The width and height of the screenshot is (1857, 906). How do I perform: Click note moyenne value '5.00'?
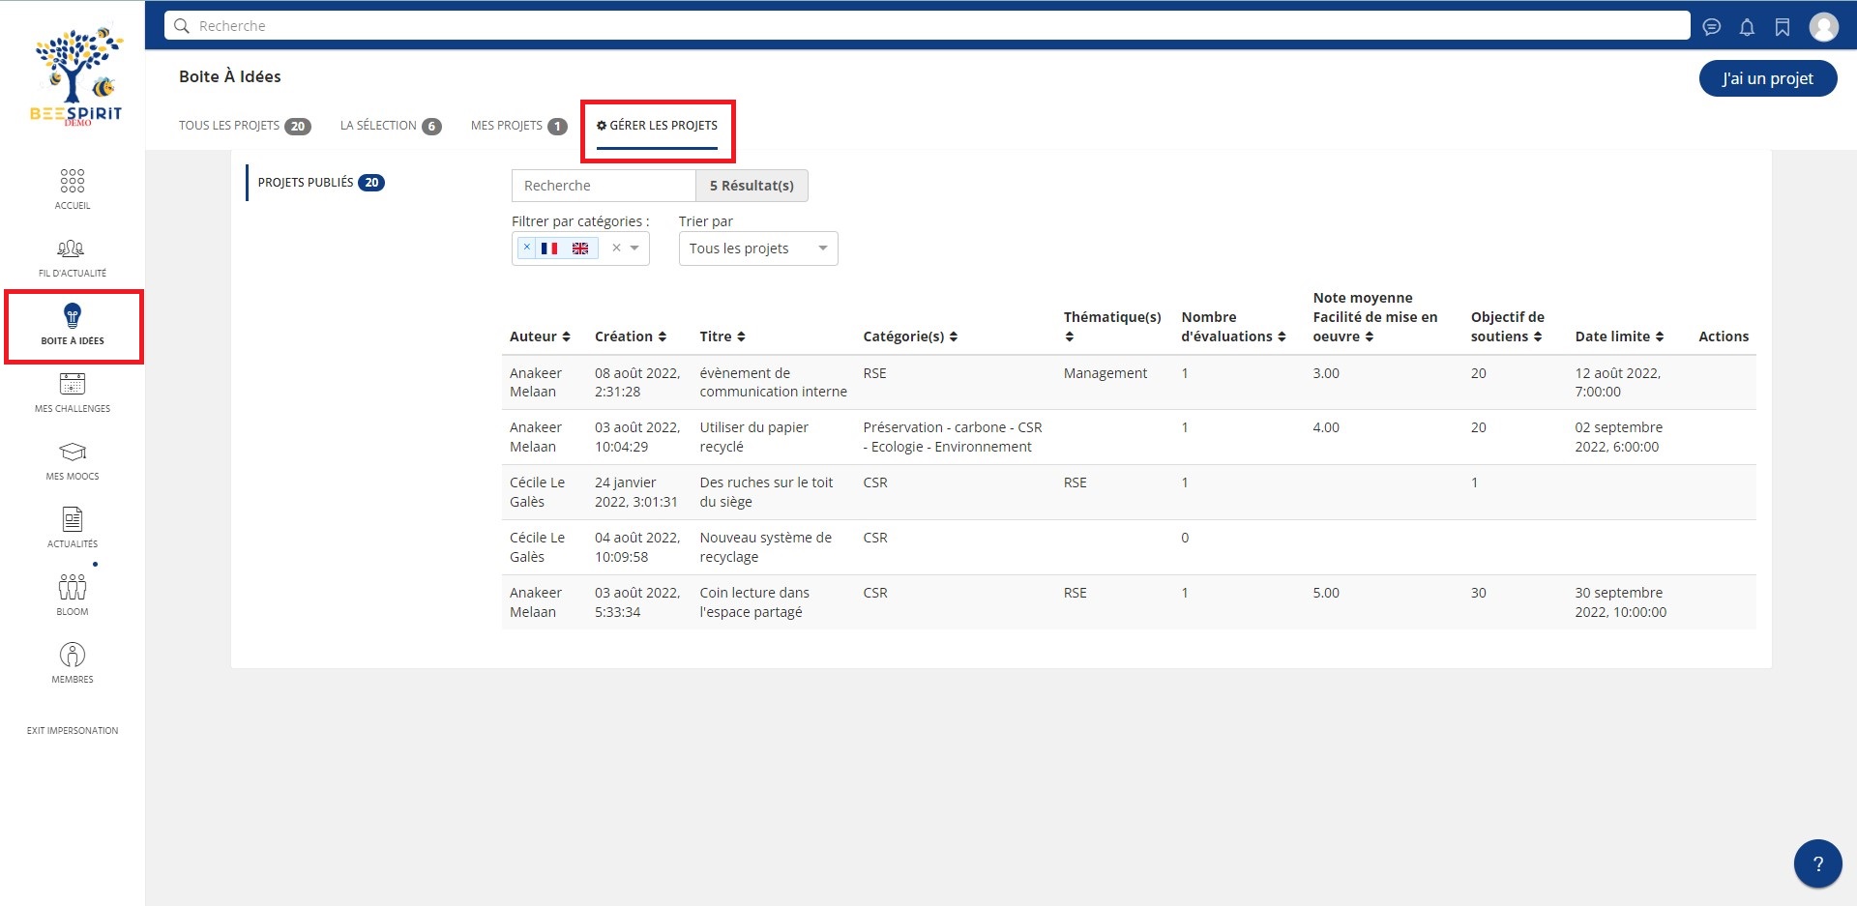[1326, 593]
